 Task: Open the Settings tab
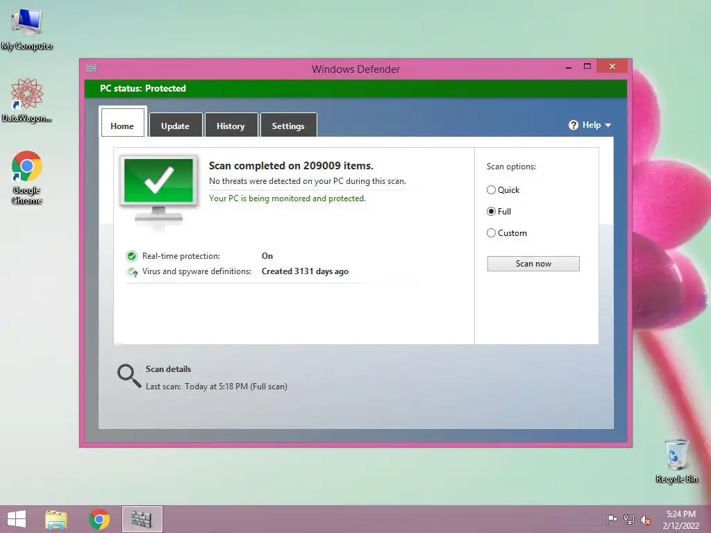pos(288,125)
